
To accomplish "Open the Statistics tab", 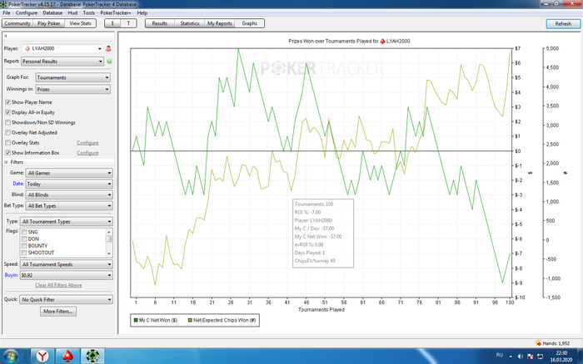I will (x=190, y=23).
